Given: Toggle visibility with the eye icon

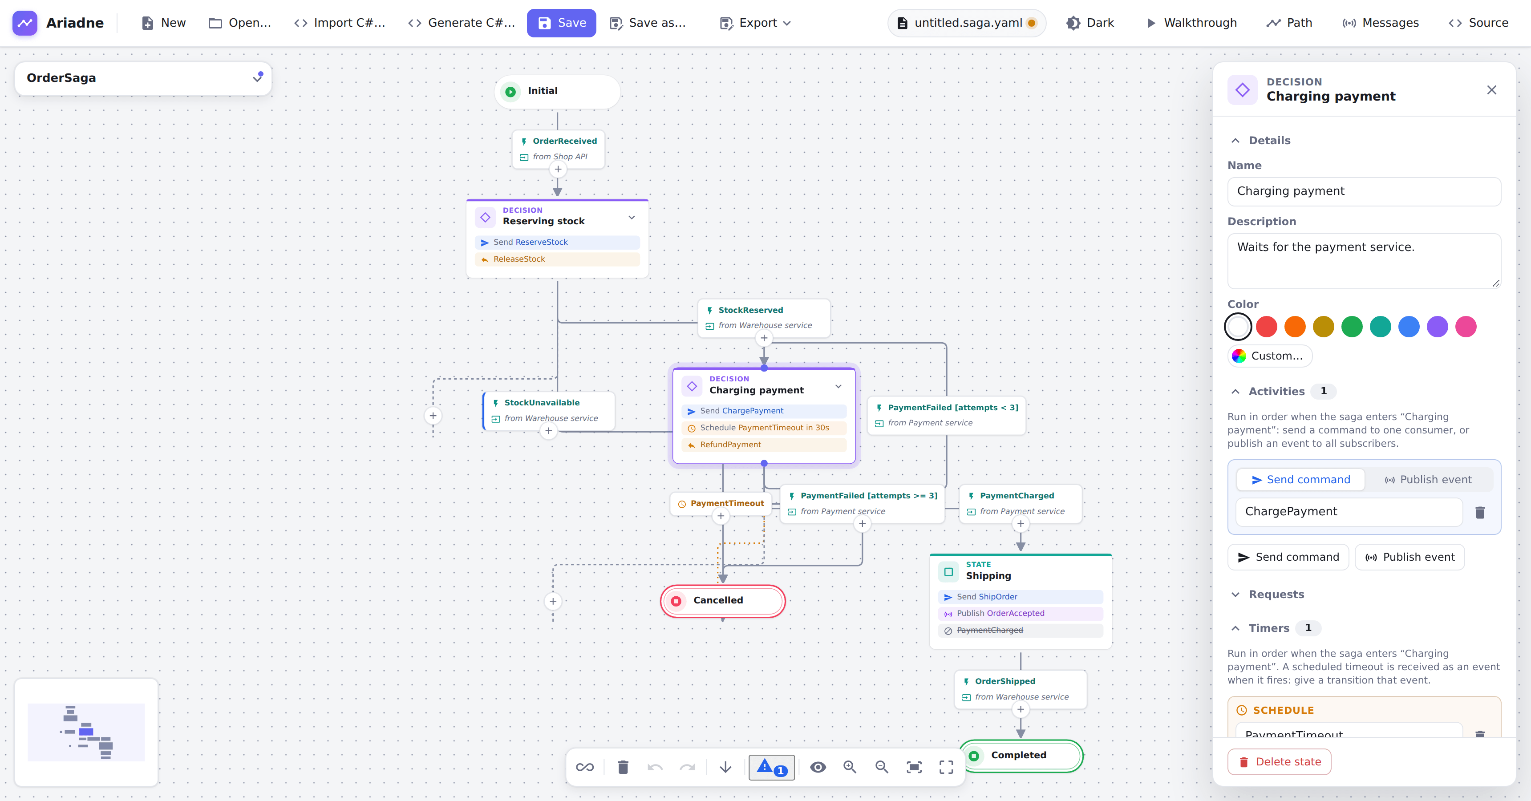Looking at the screenshot, I should 818,767.
